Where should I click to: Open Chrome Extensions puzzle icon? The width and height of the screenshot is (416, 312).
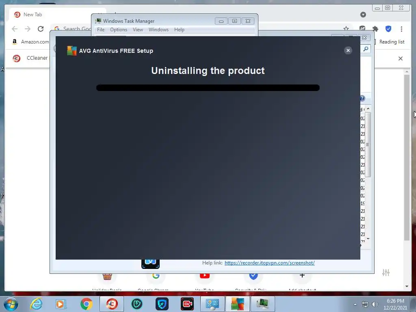pos(375,29)
